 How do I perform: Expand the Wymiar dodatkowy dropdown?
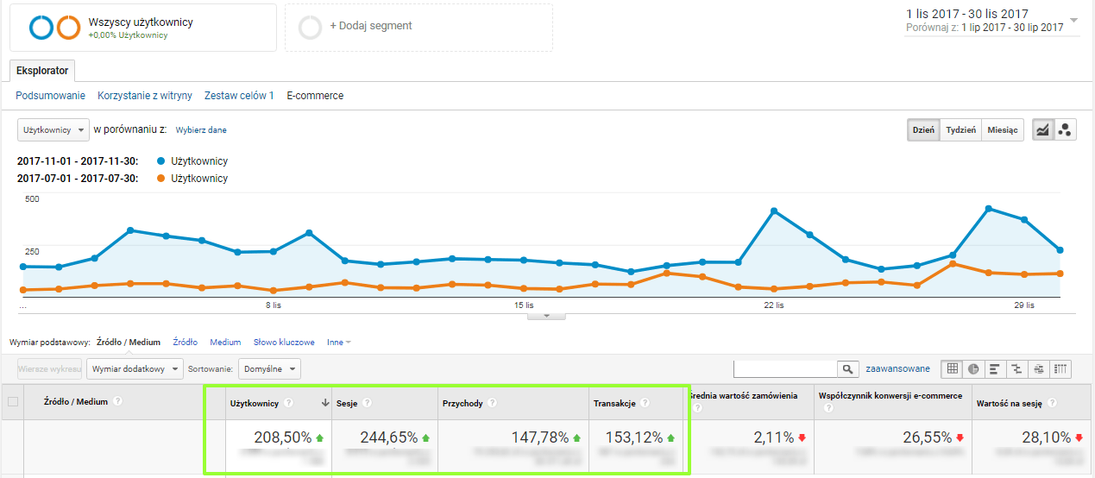click(135, 369)
